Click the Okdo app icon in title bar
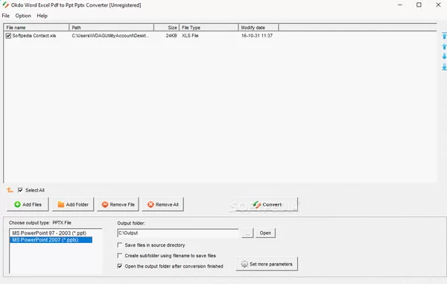This screenshot has height=284, width=447. click(5, 5)
